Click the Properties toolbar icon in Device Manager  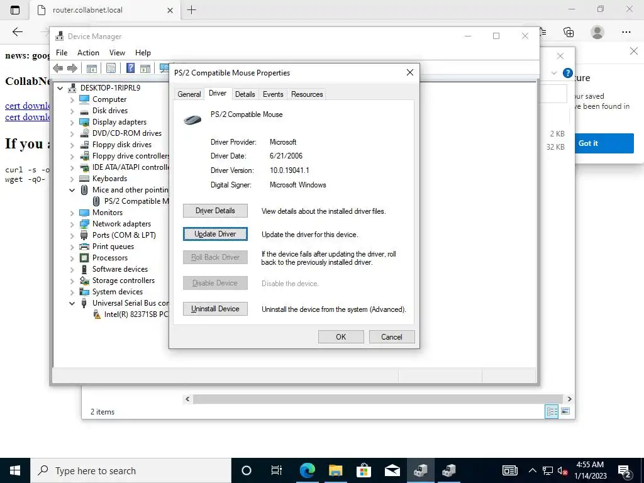(111, 68)
